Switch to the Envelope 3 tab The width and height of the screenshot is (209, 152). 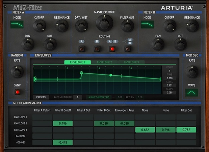click(131, 62)
